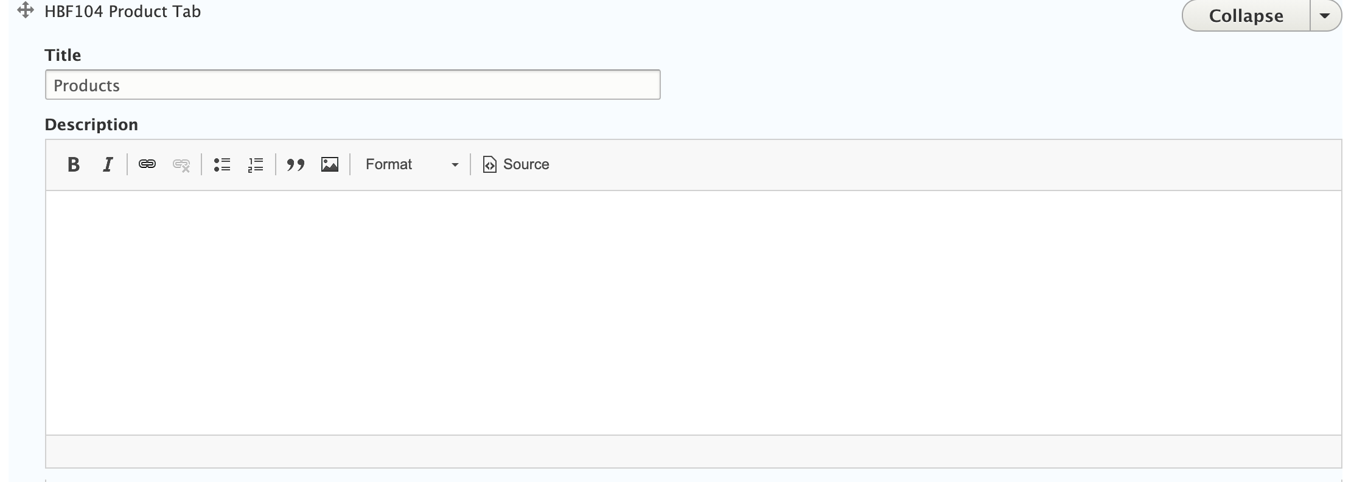Apply block quote formatting
The width and height of the screenshot is (1368, 482).
tap(296, 164)
